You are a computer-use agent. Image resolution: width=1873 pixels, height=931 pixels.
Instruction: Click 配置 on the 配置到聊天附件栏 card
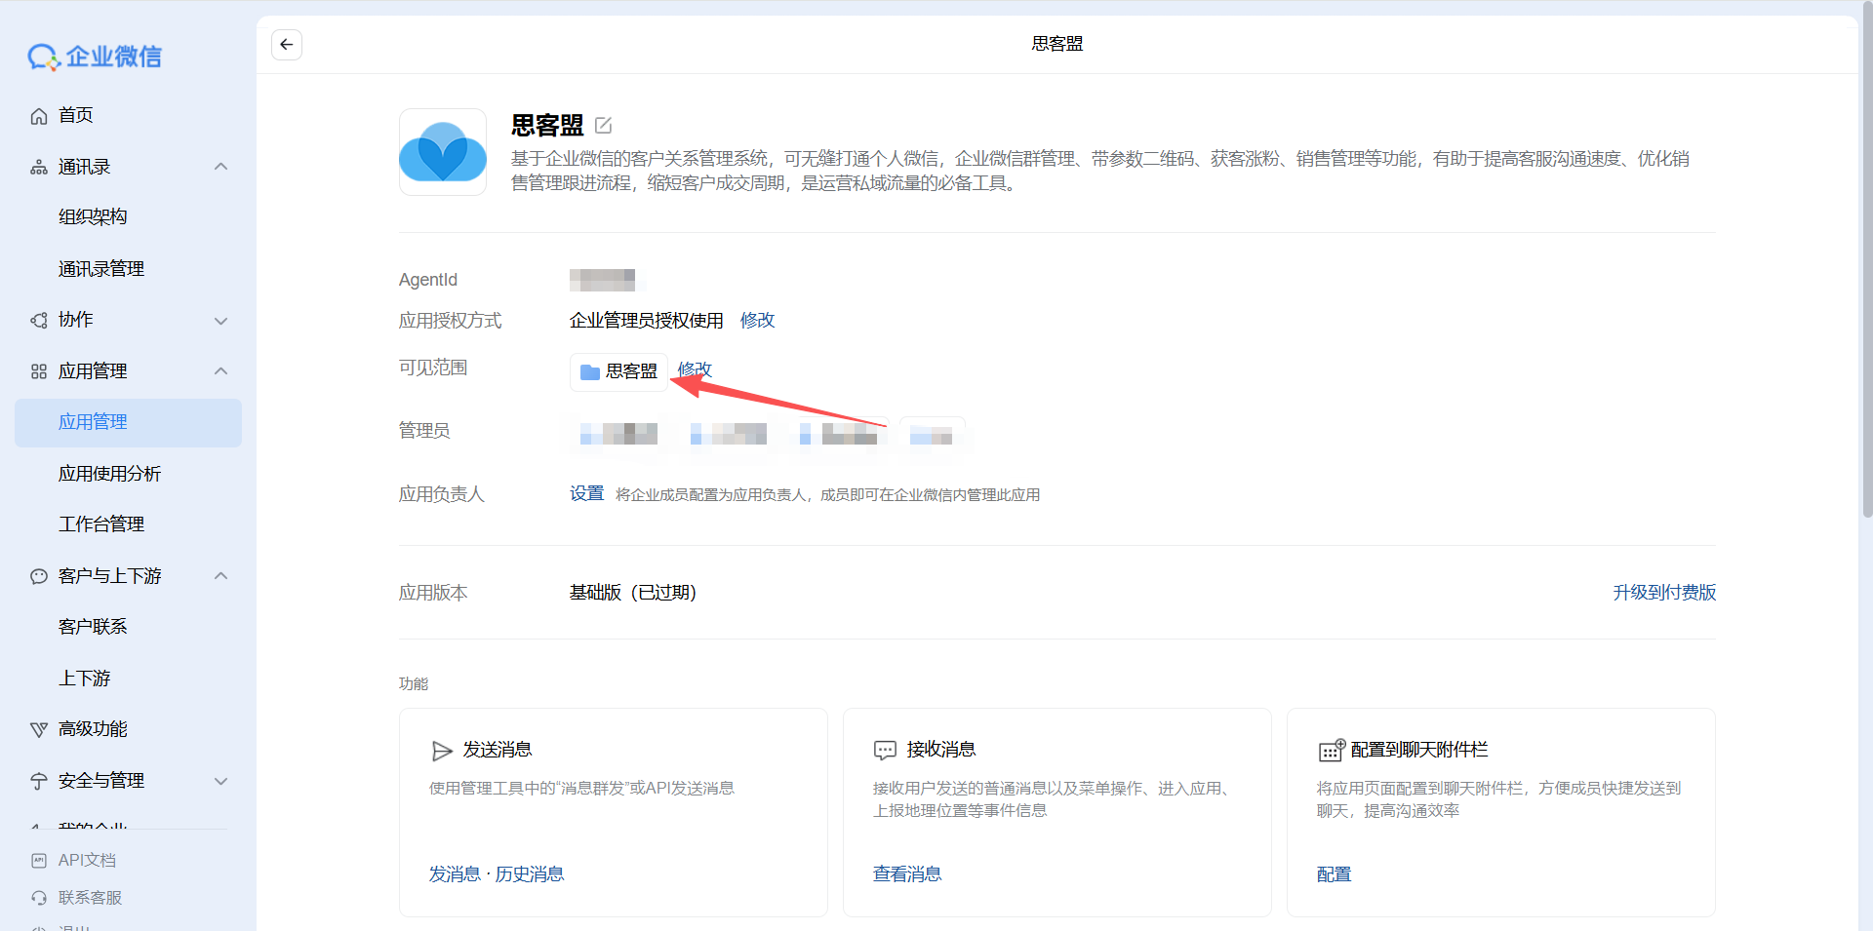point(1335,874)
